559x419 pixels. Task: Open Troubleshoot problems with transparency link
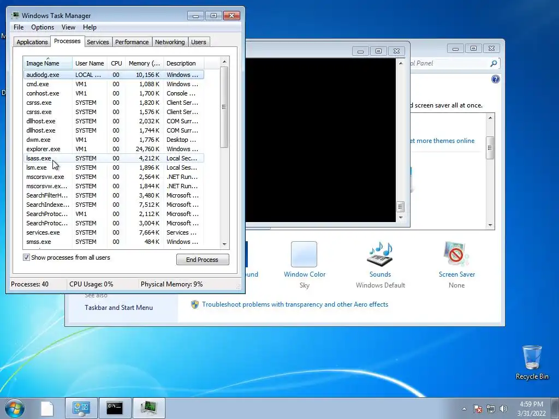295,304
